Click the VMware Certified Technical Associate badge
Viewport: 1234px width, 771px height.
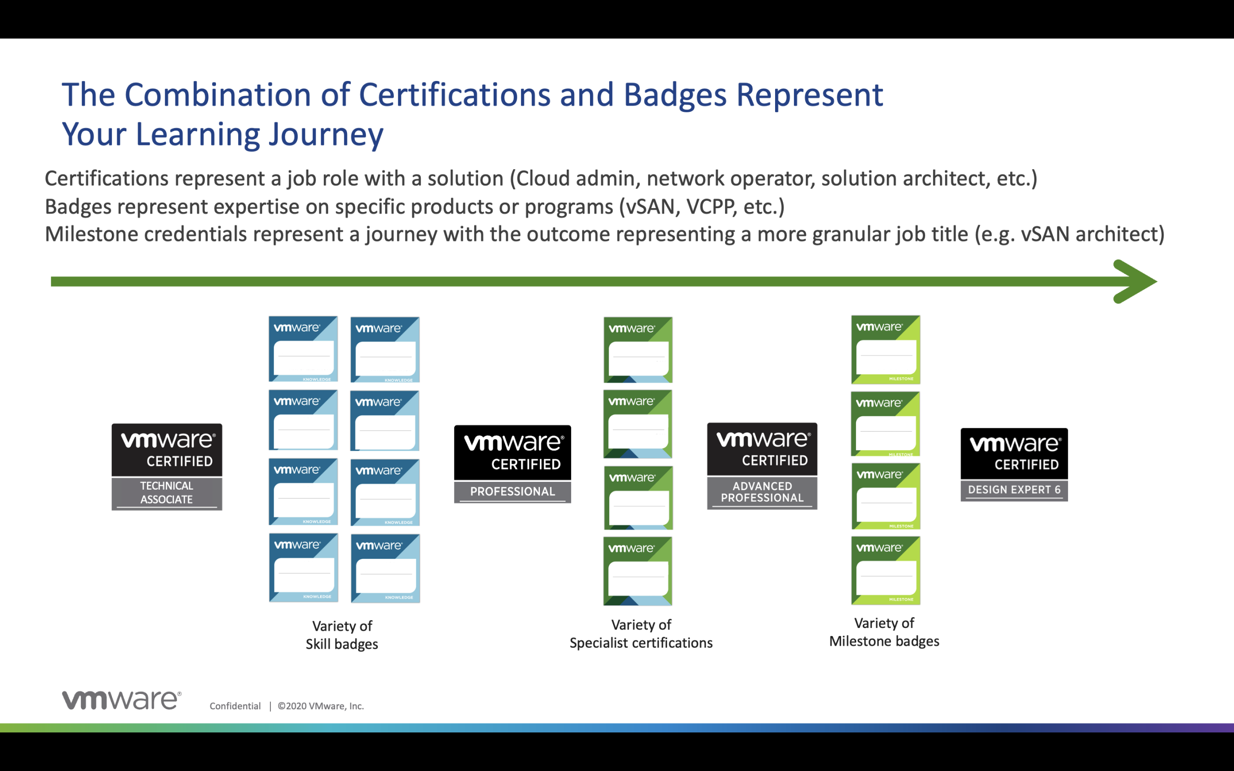pos(167,466)
